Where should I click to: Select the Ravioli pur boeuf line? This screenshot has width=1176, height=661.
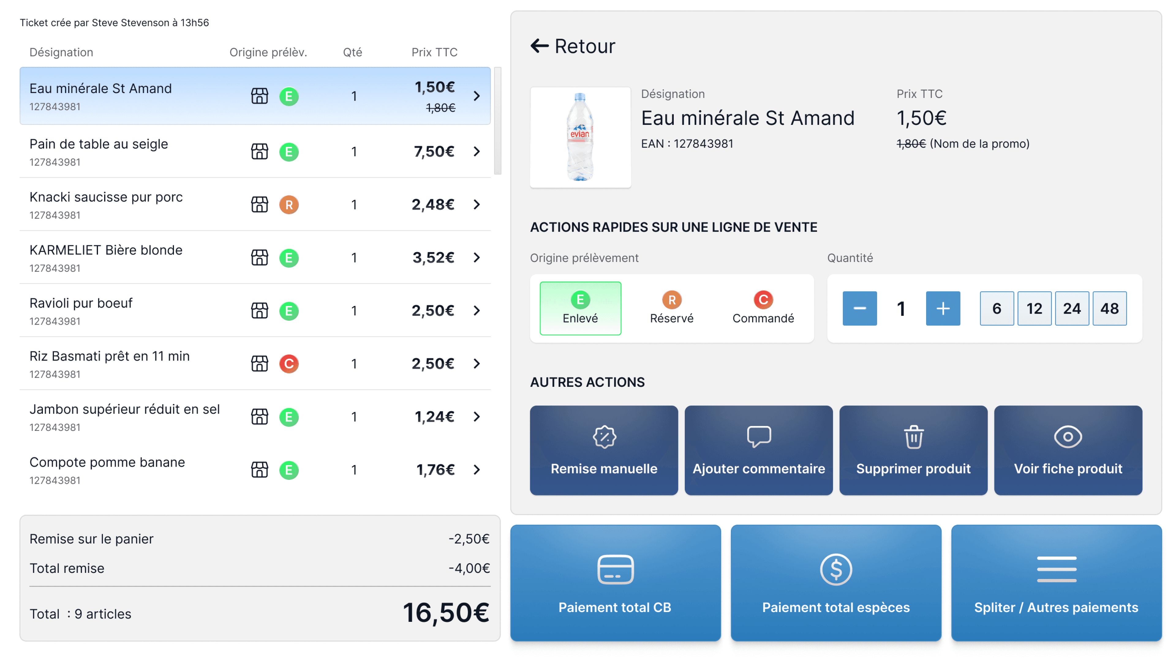click(81, 303)
